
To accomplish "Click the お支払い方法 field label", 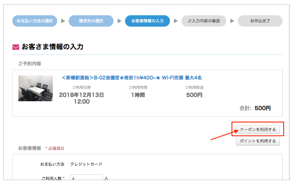I will point(52,164).
